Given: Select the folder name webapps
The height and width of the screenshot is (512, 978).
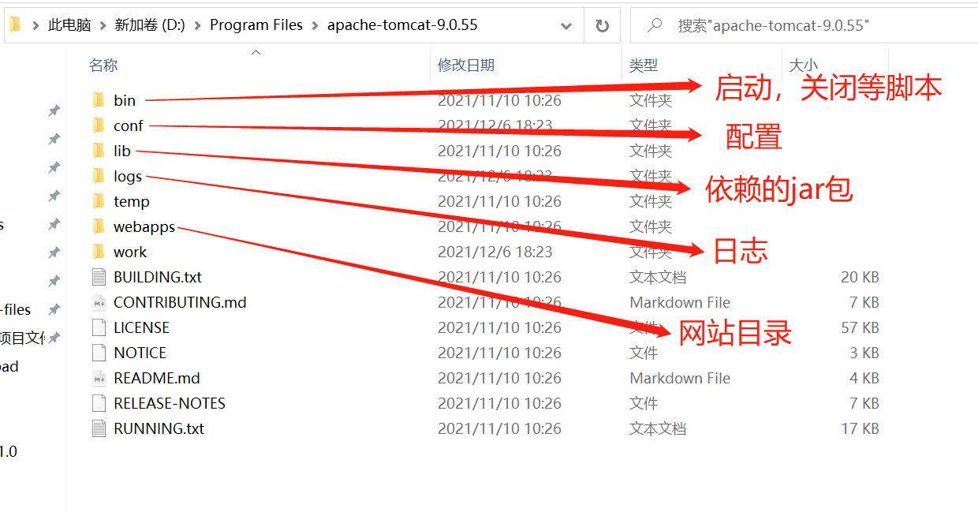Looking at the screenshot, I should tap(144, 226).
